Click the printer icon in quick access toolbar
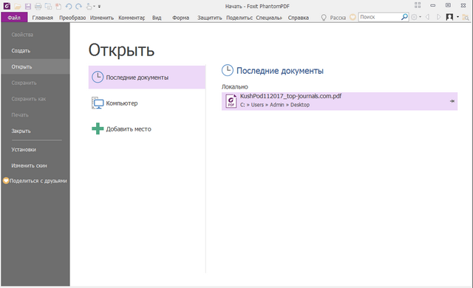This screenshot has height=288, width=473. (38, 6)
